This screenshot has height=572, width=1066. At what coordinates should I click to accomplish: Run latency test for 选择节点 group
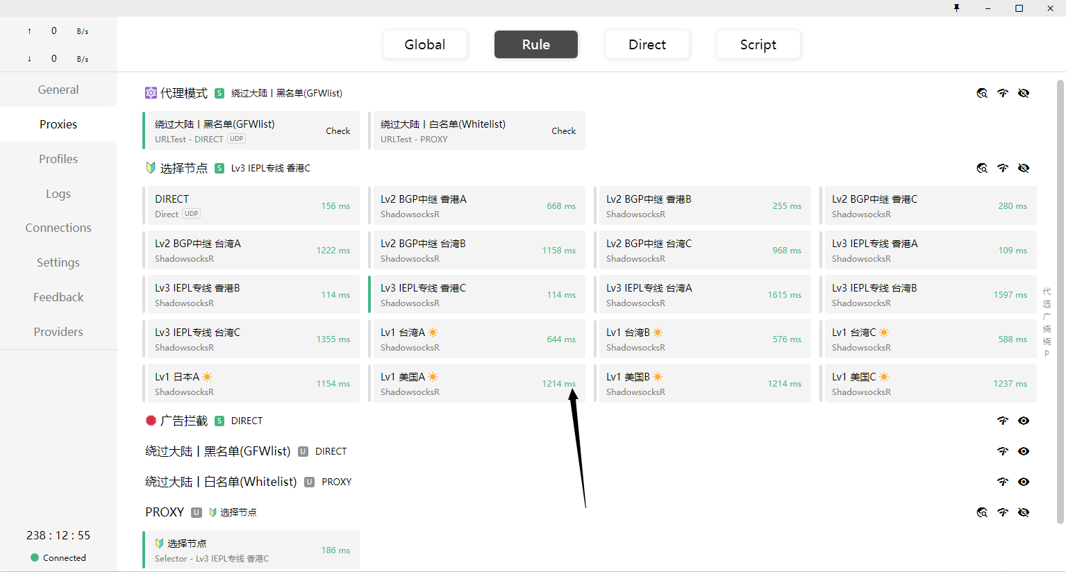[1003, 168]
